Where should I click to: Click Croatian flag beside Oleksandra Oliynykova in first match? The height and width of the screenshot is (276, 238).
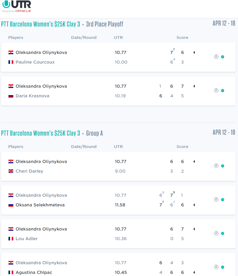click(x=11, y=52)
